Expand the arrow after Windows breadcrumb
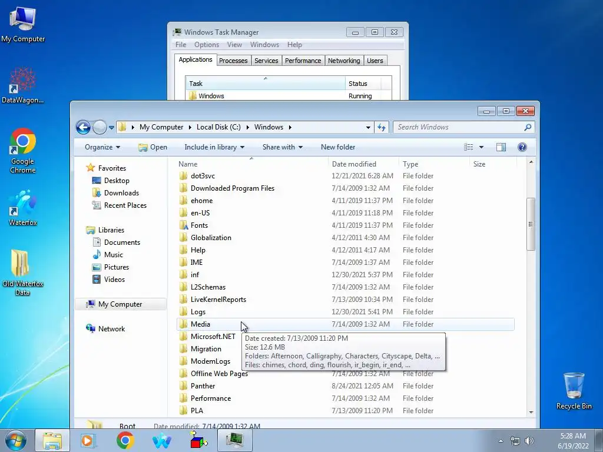The height and width of the screenshot is (452, 603). click(290, 127)
